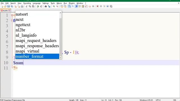Collapse fold marker on line 1
This screenshot has width=180, height=101.
point(12,15)
